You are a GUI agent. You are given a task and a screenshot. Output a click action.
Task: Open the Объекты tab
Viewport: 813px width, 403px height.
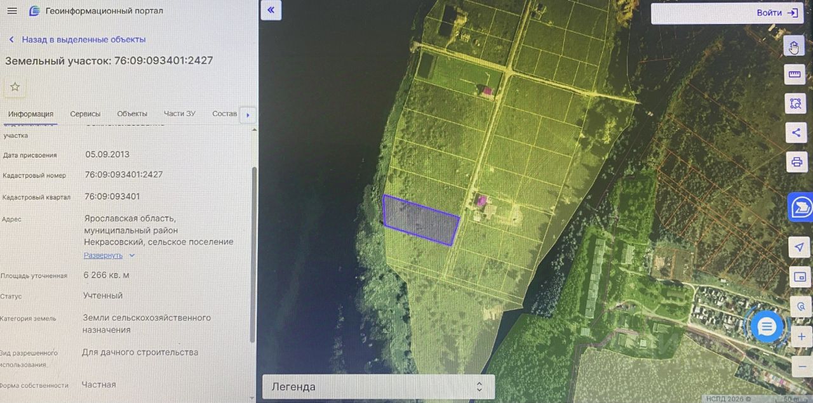(x=132, y=114)
